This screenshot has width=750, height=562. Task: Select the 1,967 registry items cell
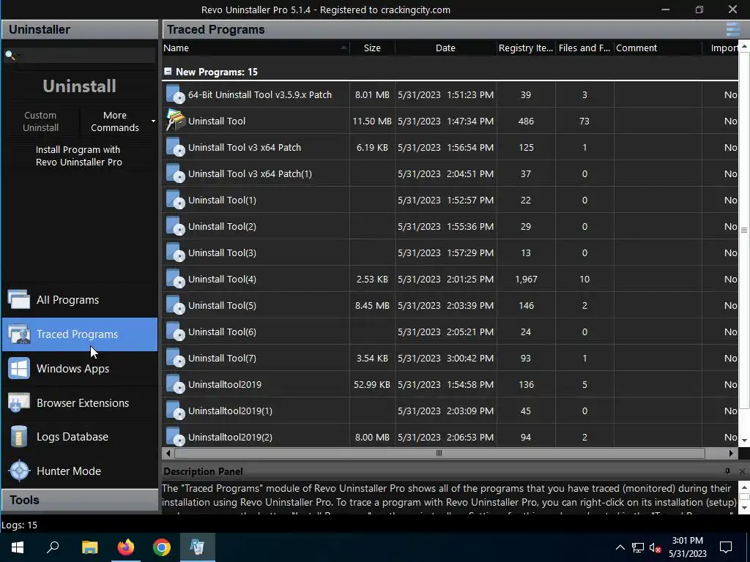[x=526, y=279]
